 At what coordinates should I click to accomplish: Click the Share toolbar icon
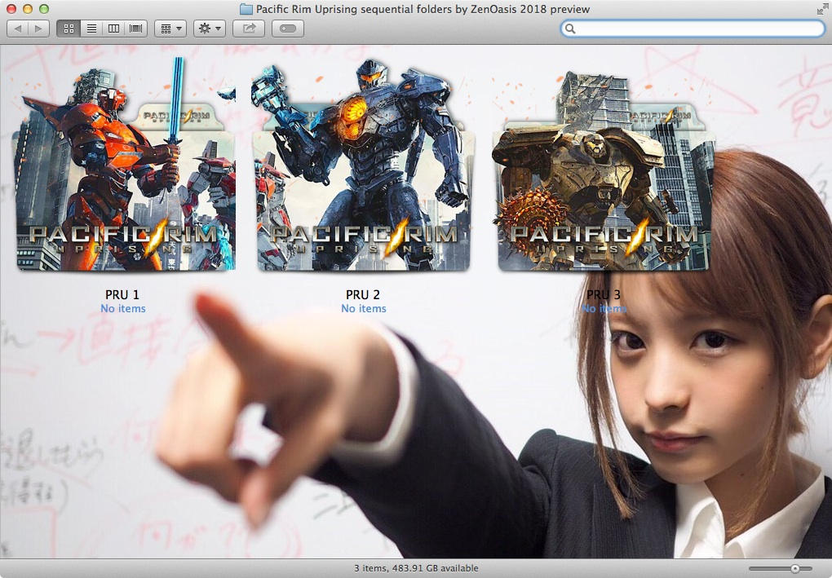(x=250, y=29)
